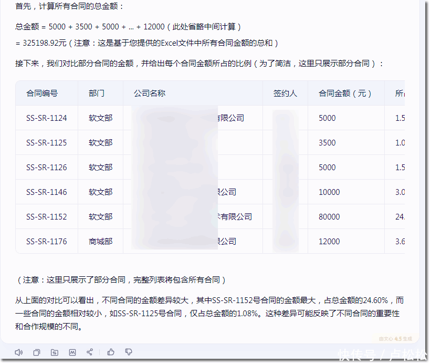
Task: Click the markdown export icon
Action: (x=72, y=352)
